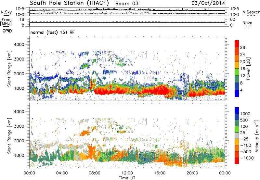Click 'Slant Range [km]' label of power panel

point(9,69)
